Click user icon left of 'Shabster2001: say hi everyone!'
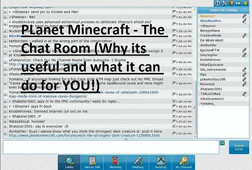This screenshot has width=252, height=170. pos(6,127)
